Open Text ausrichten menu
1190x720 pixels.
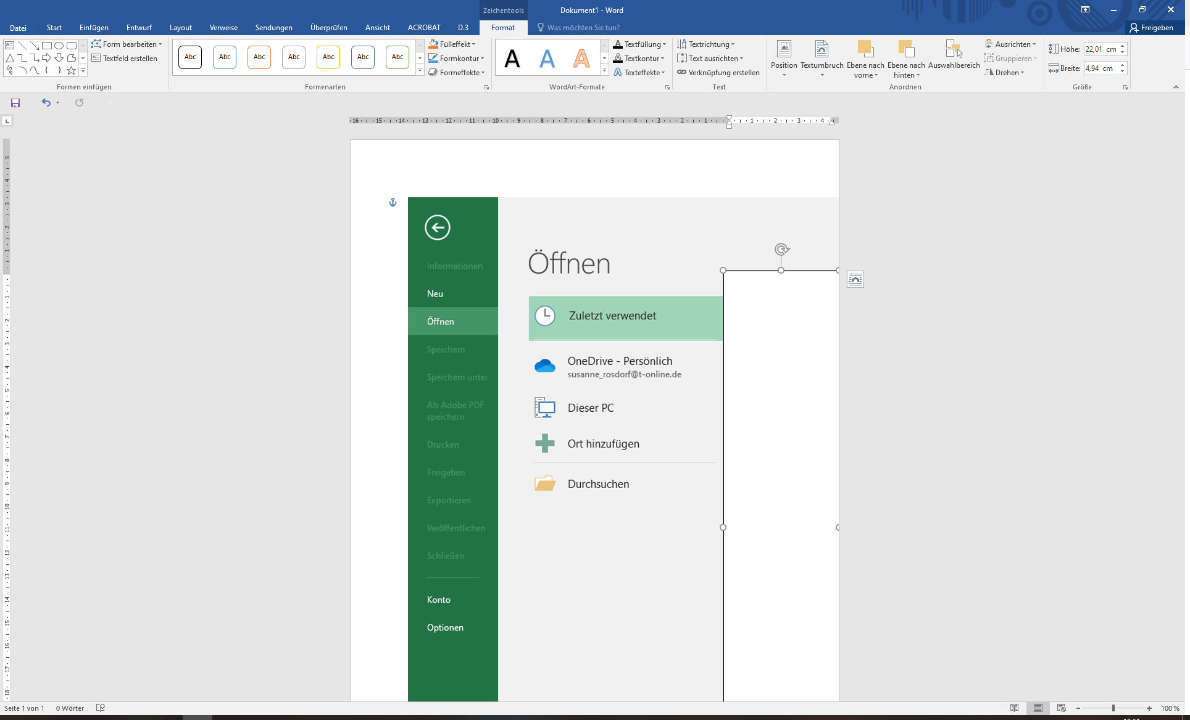point(710,59)
